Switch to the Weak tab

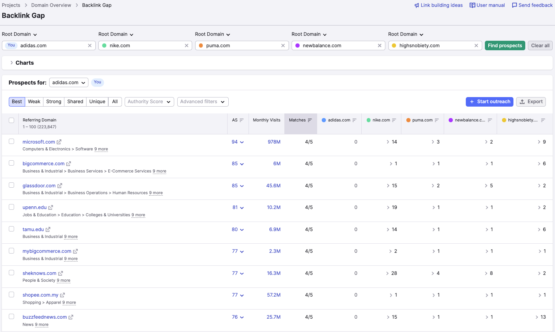tap(34, 102)
